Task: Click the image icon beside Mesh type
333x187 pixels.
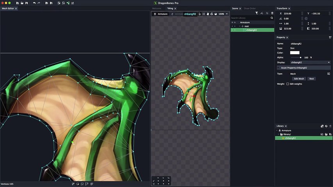Action: click(x=329, y=74)
